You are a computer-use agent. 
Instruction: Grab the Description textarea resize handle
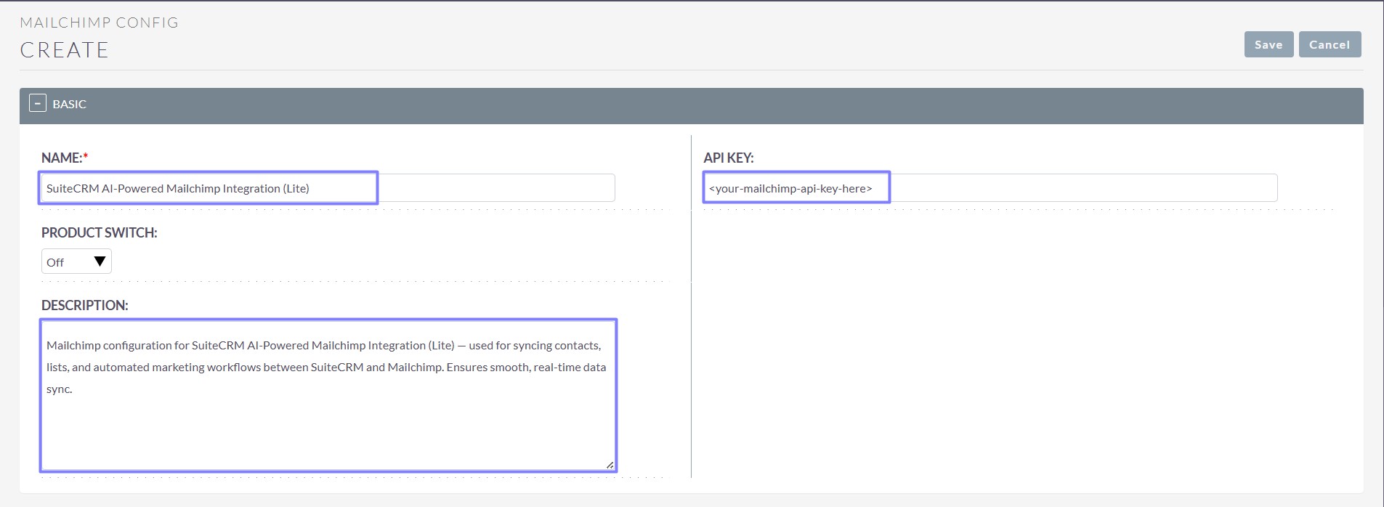(610, 465)
